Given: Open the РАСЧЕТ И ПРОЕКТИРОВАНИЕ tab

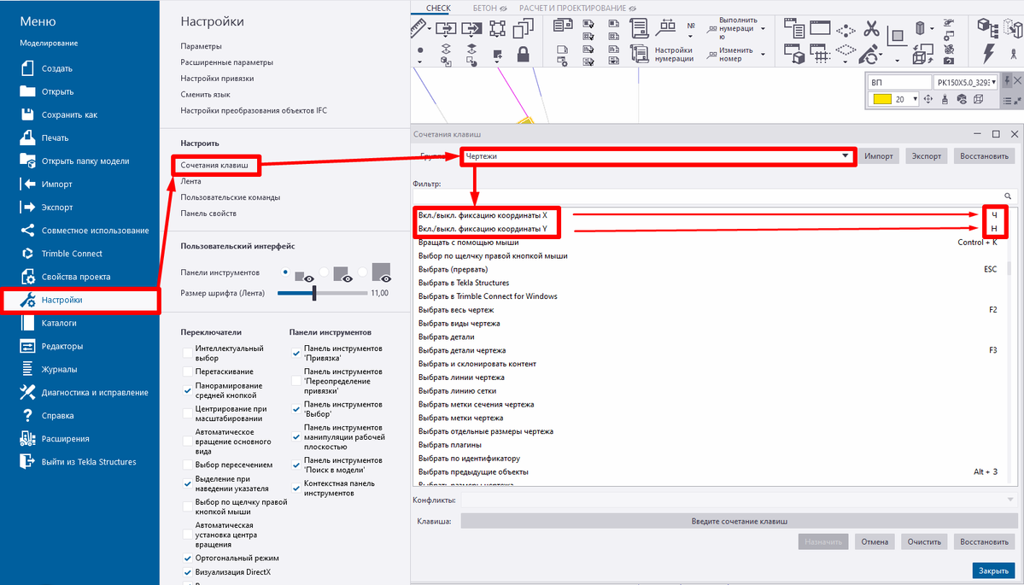Looking at the screenshot, I should [572, 9].
